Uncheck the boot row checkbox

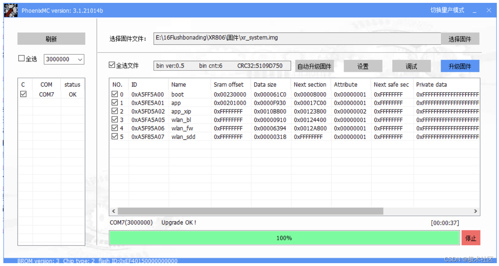(115, 94)
